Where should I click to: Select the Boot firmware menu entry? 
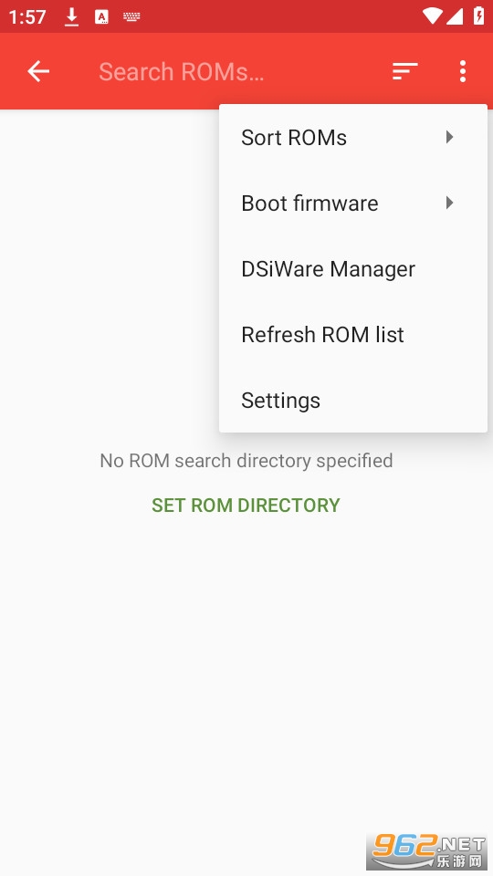point(353,203)
